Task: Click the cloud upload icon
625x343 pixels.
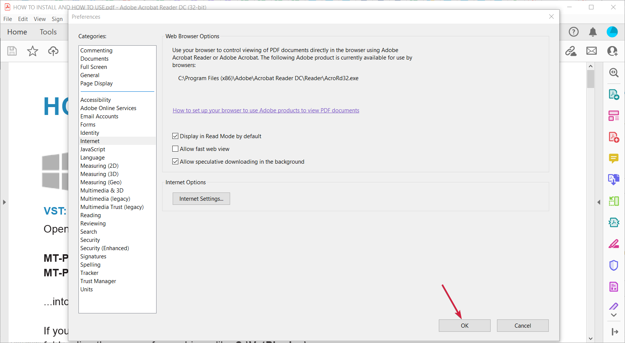Action: [53, 51]
